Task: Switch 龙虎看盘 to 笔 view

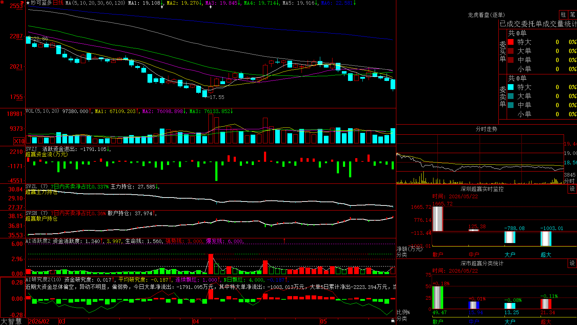Action: [x=573, y=15]
